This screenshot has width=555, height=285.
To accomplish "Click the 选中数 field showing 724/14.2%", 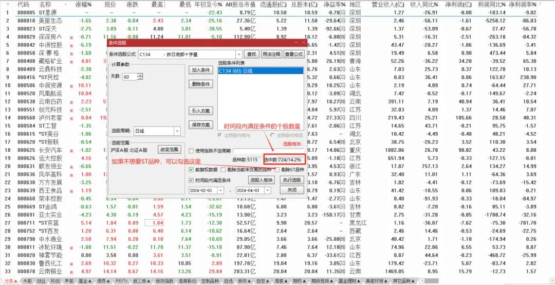I will 290,159.
